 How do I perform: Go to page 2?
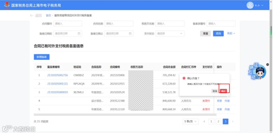coord(218,121)
